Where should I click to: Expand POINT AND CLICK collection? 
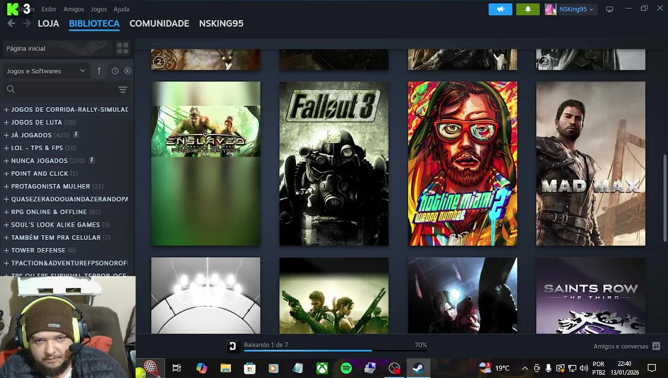click(x=6, y=174)
